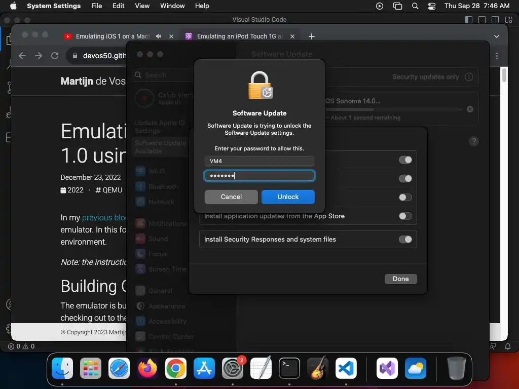Open Terminal from the Dock
Screen dimensions: 519x389
point(289,368)
